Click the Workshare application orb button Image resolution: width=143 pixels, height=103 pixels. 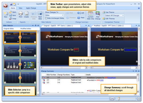[x=6, y=6]
